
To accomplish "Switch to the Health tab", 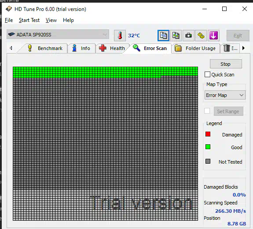I will click(112, 48).
